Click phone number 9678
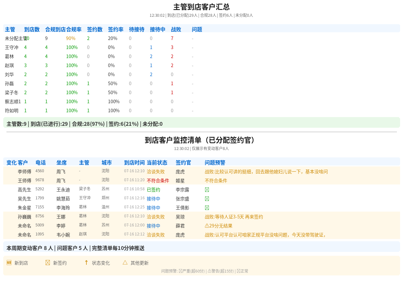This screenshot has height=289, width=403. tap(40, 180)
